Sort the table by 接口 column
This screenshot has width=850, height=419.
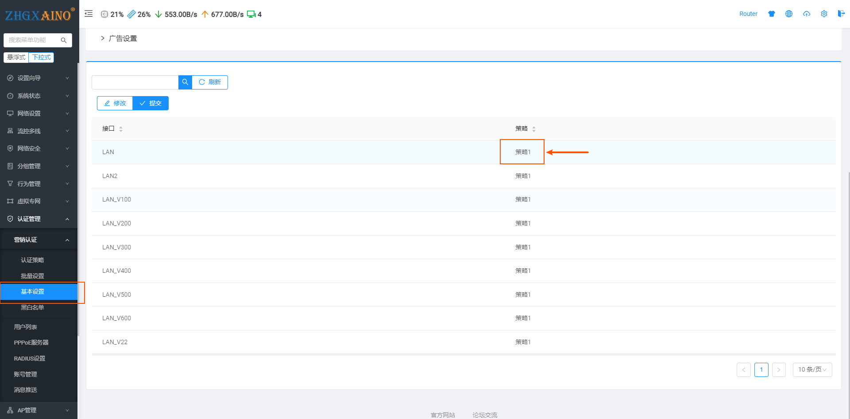(120, 129)
